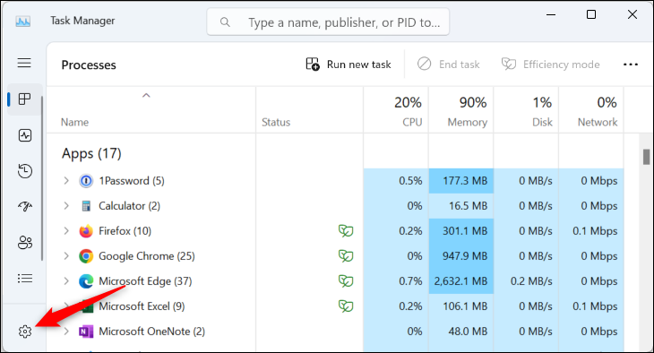Image resolution: width=654 pixels, height=353 pixels.
Task: Click Firefox efficiency mode leaf icon
Action: tap(346, 231)
